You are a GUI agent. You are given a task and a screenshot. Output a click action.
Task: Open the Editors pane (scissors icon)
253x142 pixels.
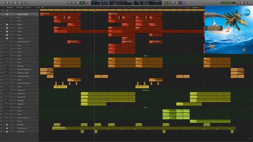click(27, 3)
